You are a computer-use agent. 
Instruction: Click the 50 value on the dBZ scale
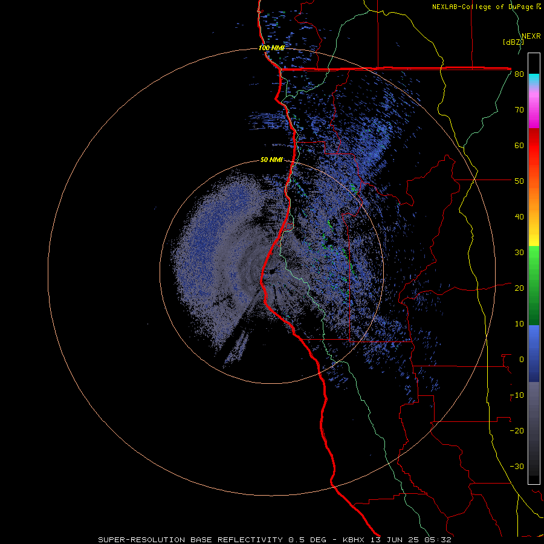click(519, 181)
